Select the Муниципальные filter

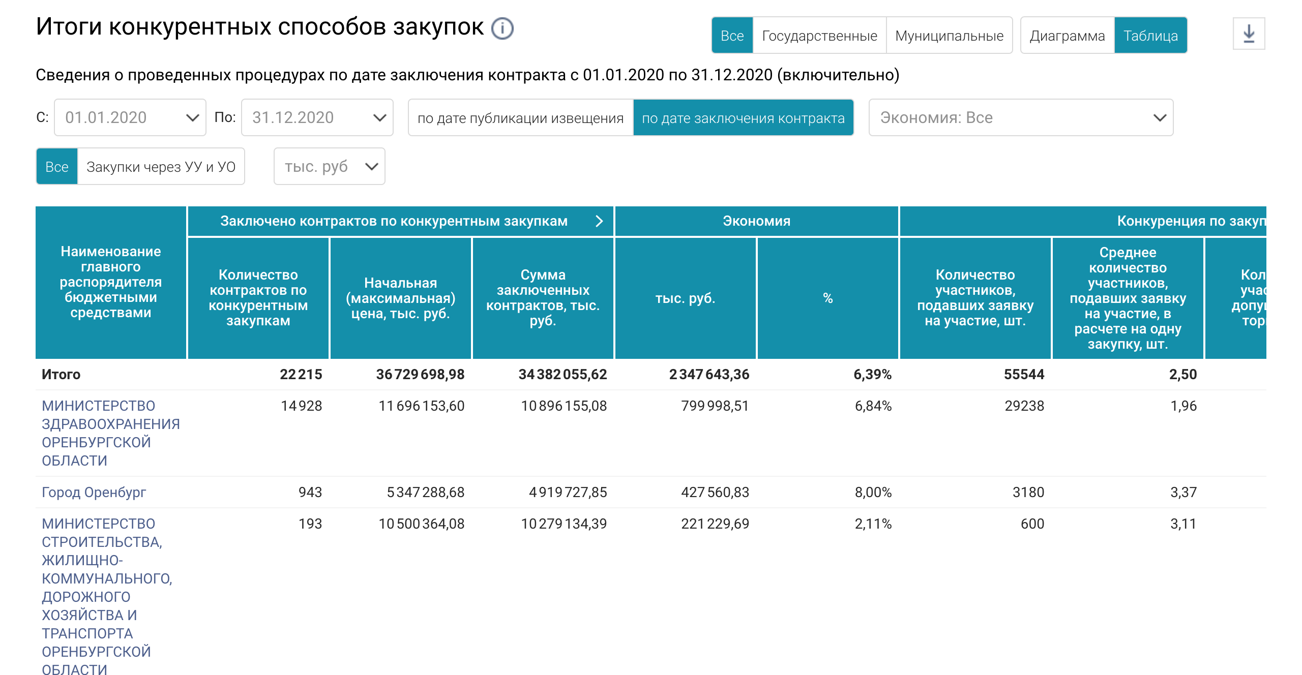pos(949,36)
